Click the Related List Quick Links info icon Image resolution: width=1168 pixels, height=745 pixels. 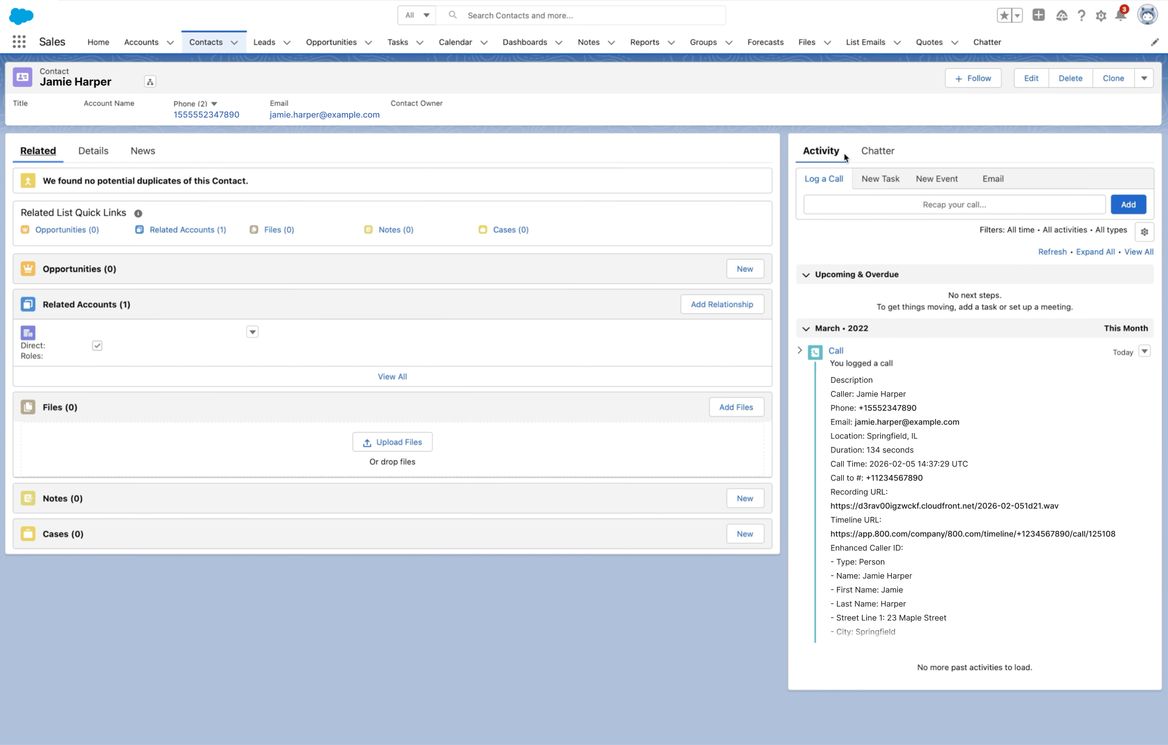(x=138, y=213)
